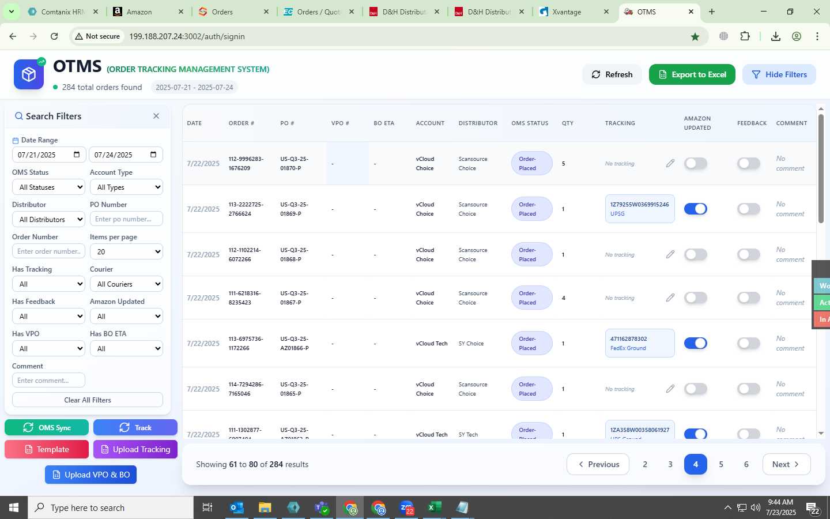Open new browser tab
This screenshot has width=830, height=519.
click(712, 12)
